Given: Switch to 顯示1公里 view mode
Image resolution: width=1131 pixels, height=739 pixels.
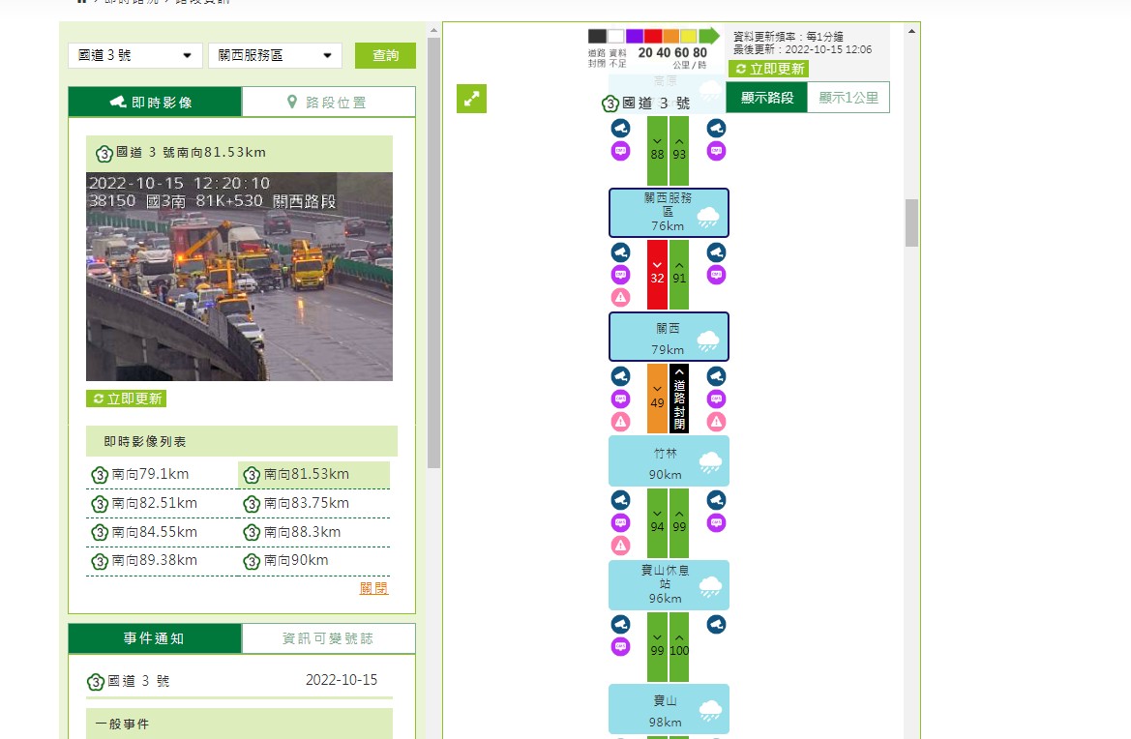Looking at the screenshot, I should click(848, 98).
